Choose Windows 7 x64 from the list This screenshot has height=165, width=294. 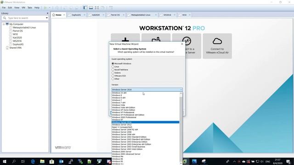[x=146, y=103]
